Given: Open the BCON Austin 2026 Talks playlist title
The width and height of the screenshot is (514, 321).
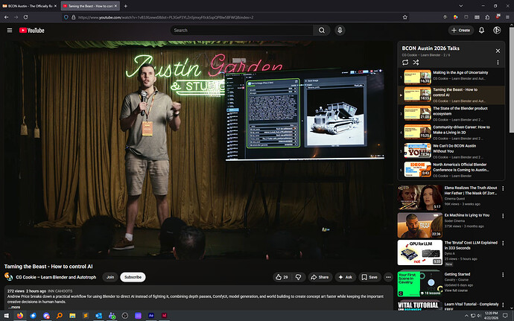Looking at the screenshot, I should [x=431, y=48].
